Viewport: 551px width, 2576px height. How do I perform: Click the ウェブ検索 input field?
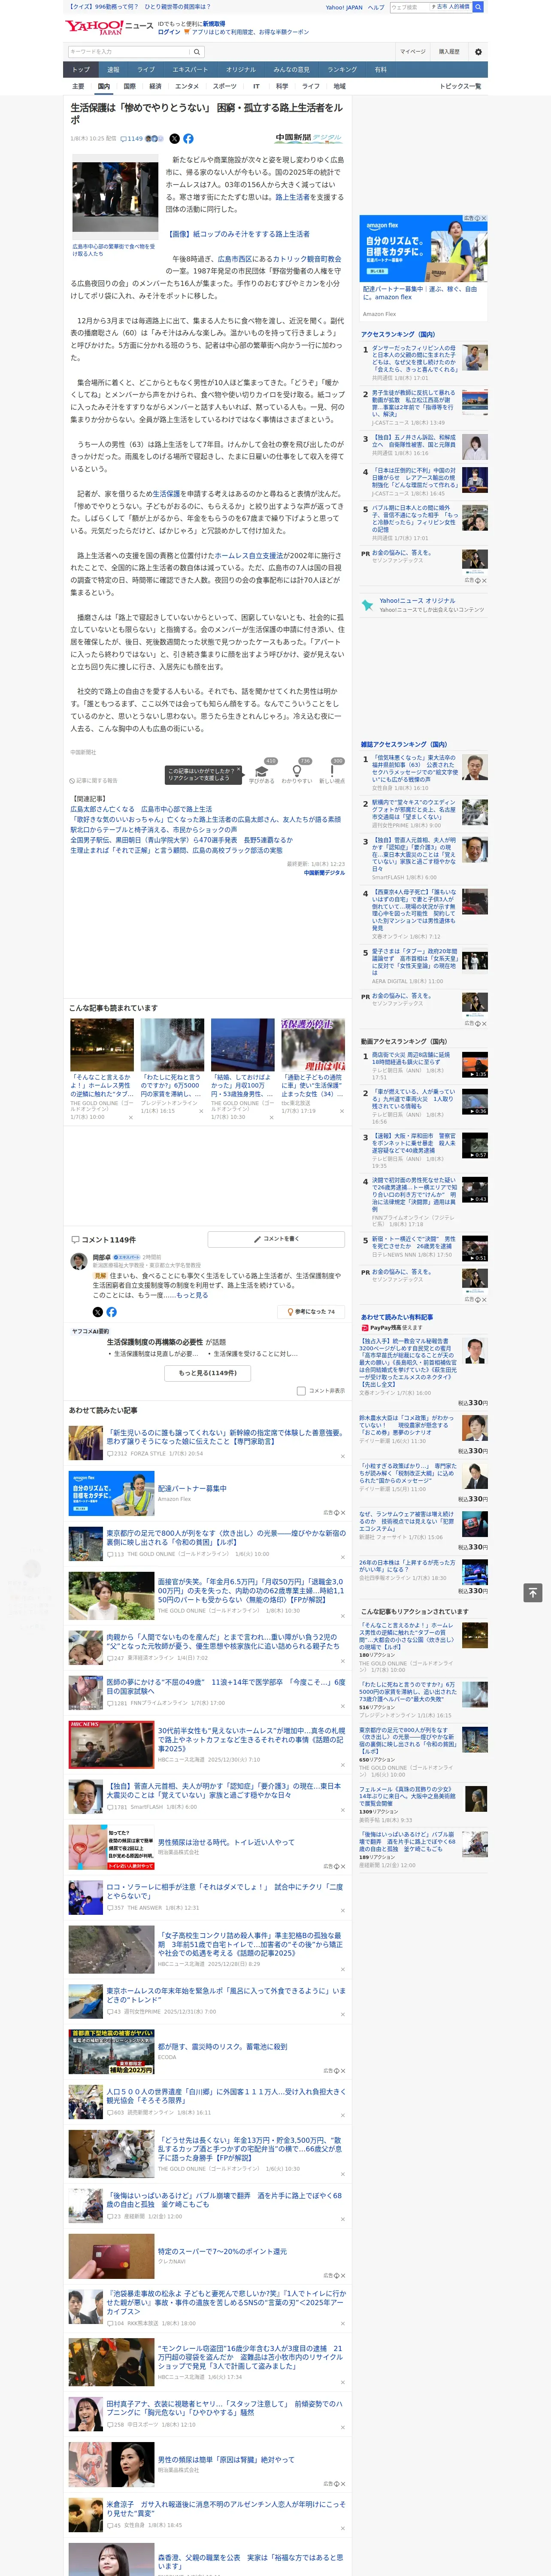tap(410, 7)
